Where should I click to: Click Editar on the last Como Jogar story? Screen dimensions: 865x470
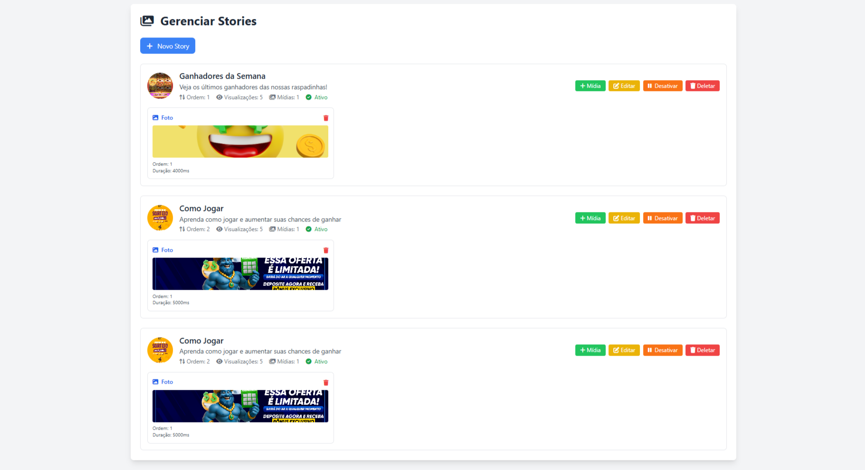pos(624,350)
